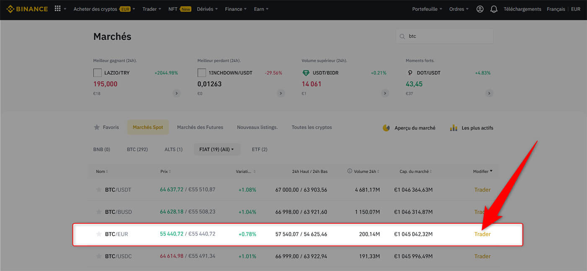
Task: Open the apps grid menu icon
Action: (58, 9)
